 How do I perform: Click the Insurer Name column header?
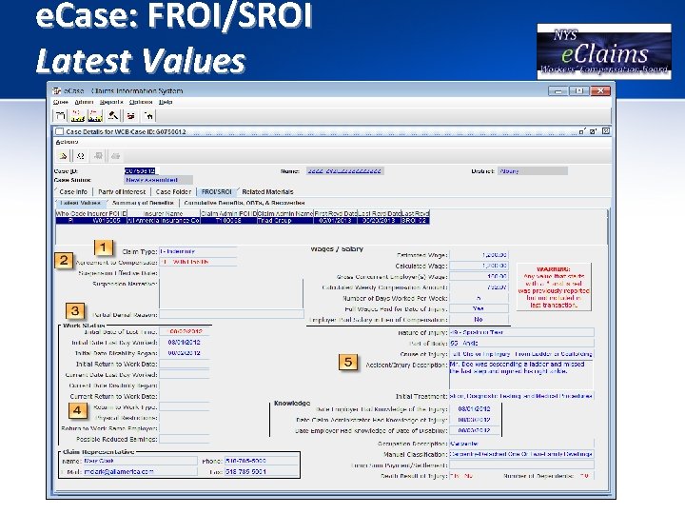[163, 213]
